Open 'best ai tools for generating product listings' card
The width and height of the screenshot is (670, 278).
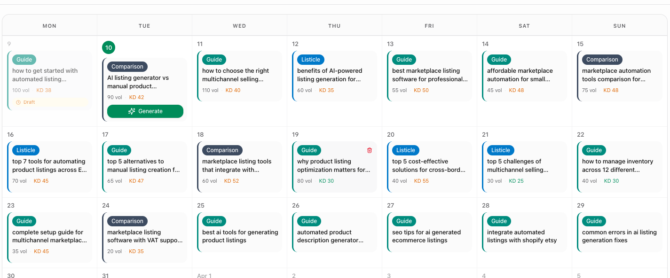point(240,236)
